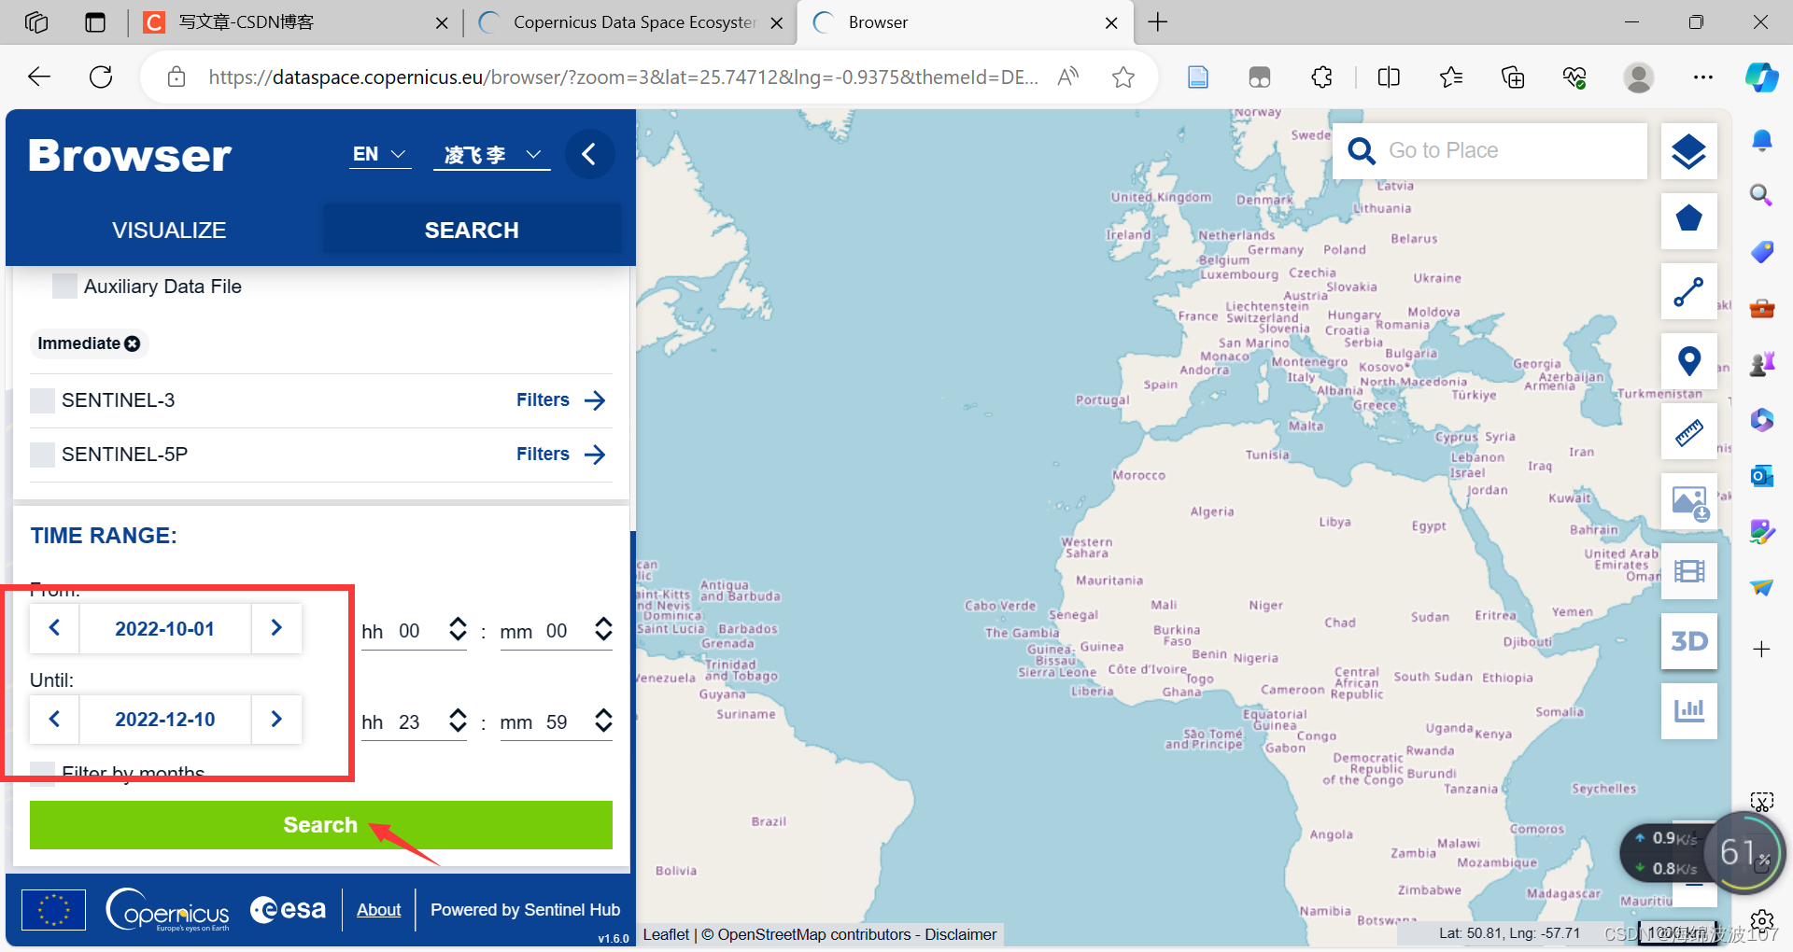This screenshot has width=1793, height=952.
Task: Add a tool to Edge sidebar
Action: 1761,650
